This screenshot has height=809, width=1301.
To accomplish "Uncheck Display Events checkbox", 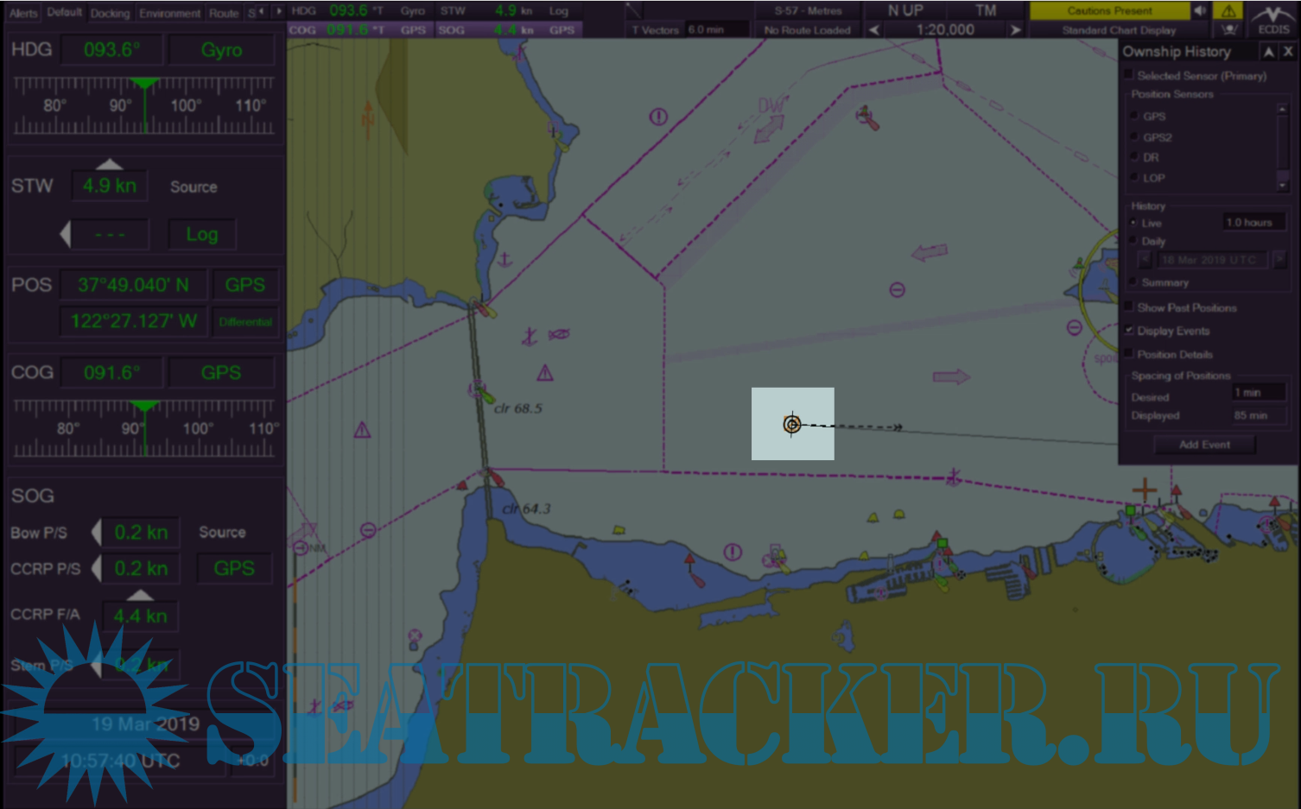I will [1129, 331].
